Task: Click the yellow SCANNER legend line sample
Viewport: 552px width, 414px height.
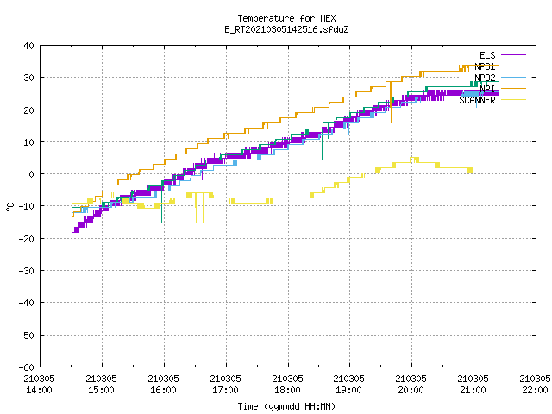Action: tap(513, 100)
